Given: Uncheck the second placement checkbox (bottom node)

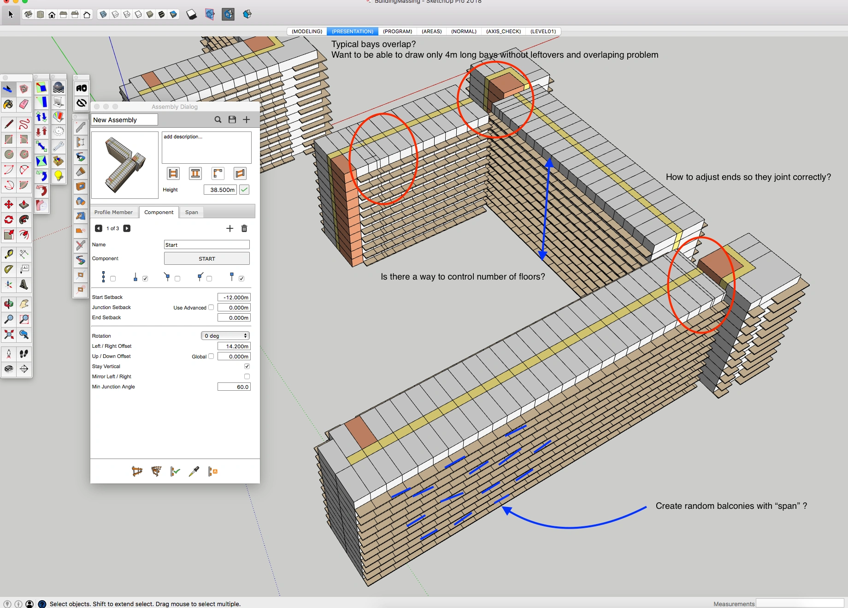Looking at the screenshot, I should [x=145, y=279].
